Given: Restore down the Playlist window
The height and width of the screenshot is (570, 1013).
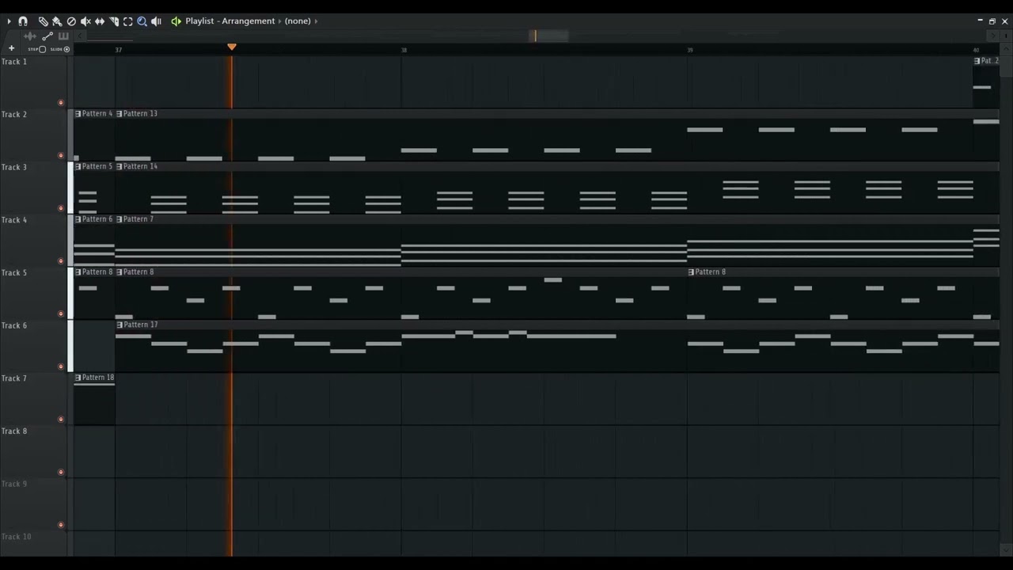Looking at the screenshot, I should pos(992,21).
